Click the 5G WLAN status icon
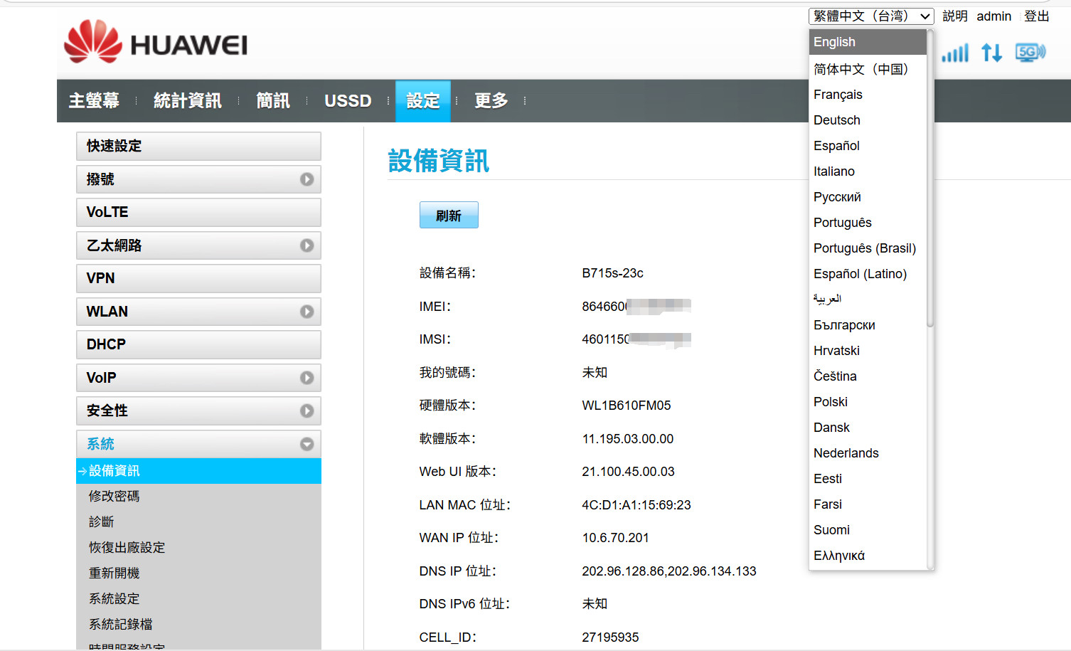 pyautogui.click(x=1030, y=52)
